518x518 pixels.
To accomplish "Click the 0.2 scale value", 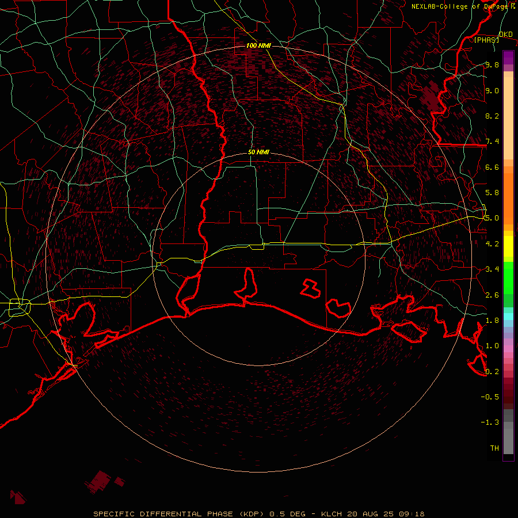I will pyautogui.click(x=492, y=371).
